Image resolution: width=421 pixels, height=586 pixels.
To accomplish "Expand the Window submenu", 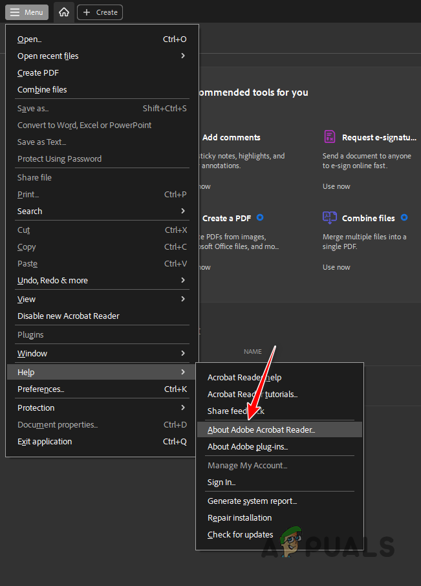I will tap(102, 353).
